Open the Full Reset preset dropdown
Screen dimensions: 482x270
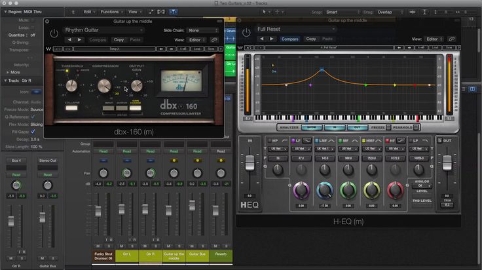296,29
